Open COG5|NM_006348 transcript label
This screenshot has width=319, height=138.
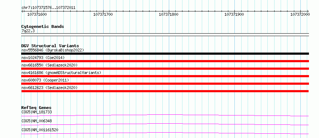tap(37, 121)
